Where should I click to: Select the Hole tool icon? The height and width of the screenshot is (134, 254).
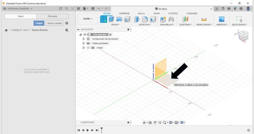(x=127, y=19)
